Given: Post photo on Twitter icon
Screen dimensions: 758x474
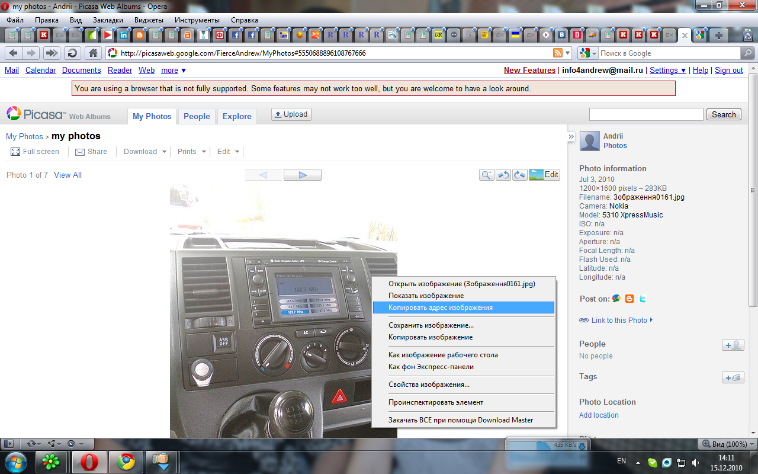Looking at the screenshot, I should click(x=643, y=299).
